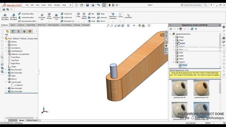This screenshot has height=127, width=226.
Task: Open the View menu
Action: click(37, 5)
